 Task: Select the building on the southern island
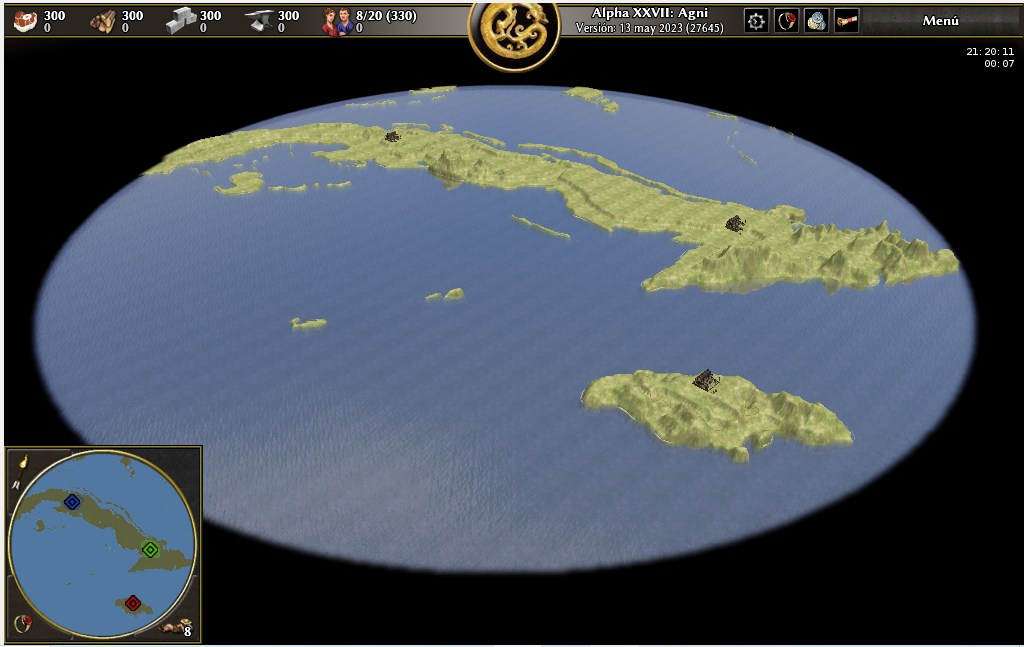706,380
